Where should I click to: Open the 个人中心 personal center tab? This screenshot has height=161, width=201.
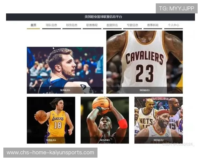(173, 25)
